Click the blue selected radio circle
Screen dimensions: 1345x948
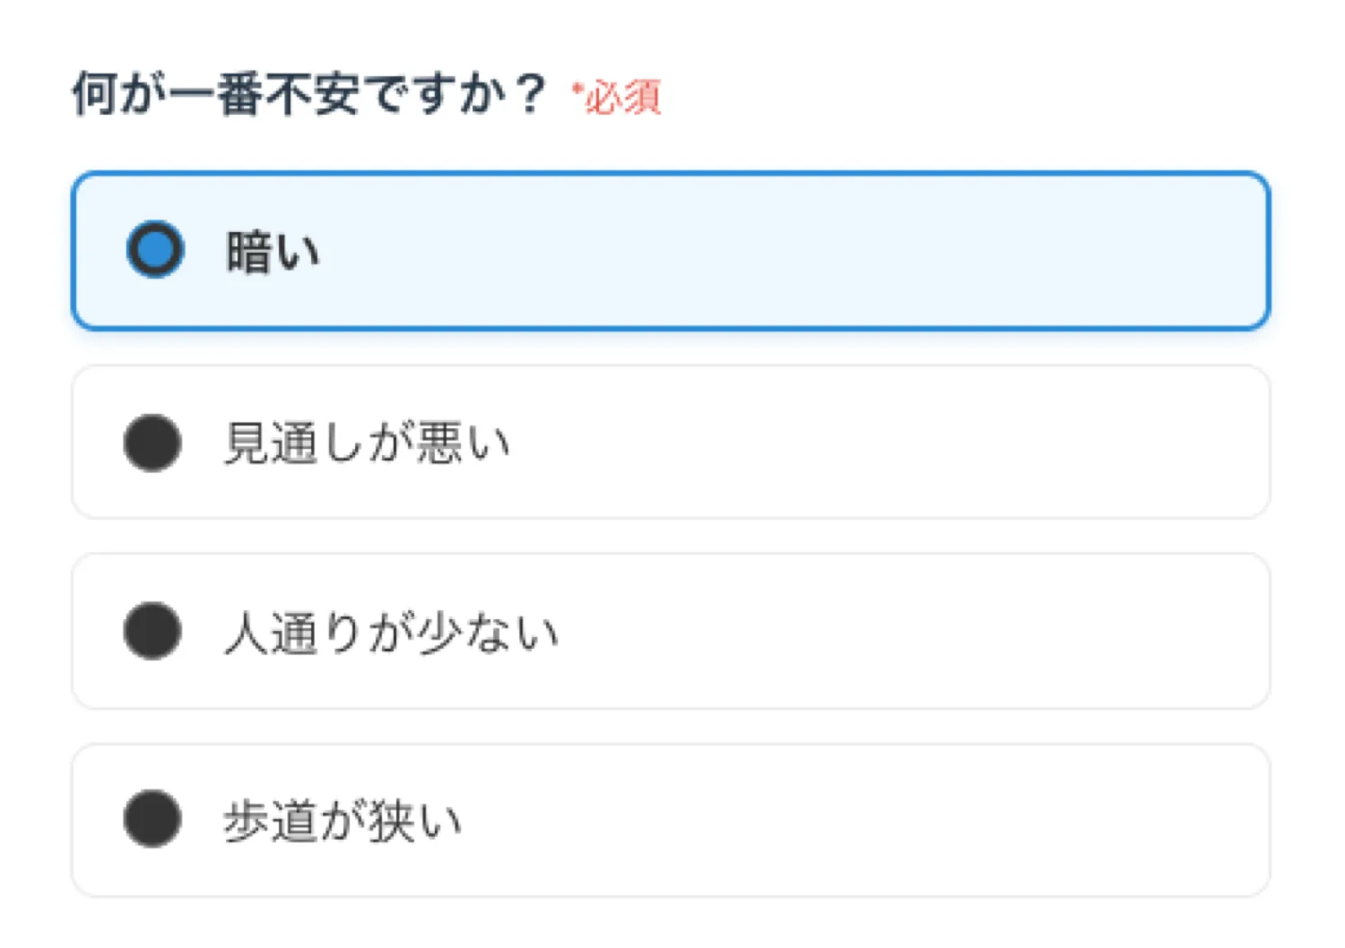point(155,249)
